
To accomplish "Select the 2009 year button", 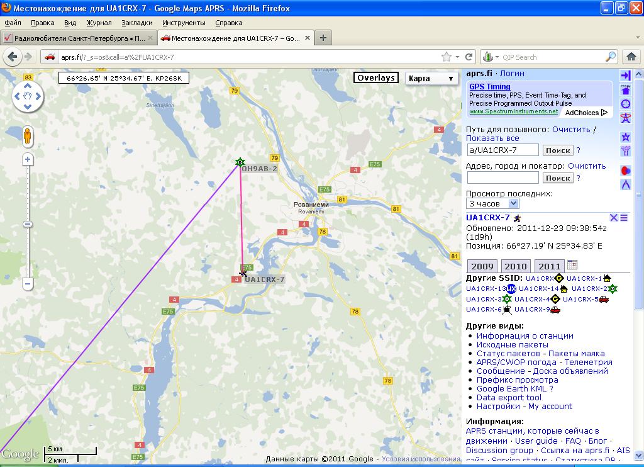I will (482, 266).
